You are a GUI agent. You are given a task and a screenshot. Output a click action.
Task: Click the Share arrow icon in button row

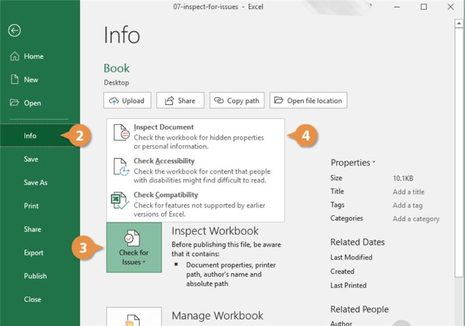169,101
